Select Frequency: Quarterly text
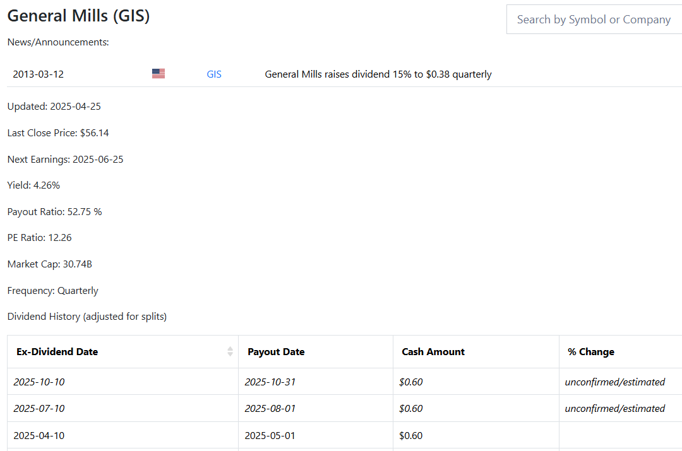This screenshot has height=451, width=682. (x=52, y=291)
